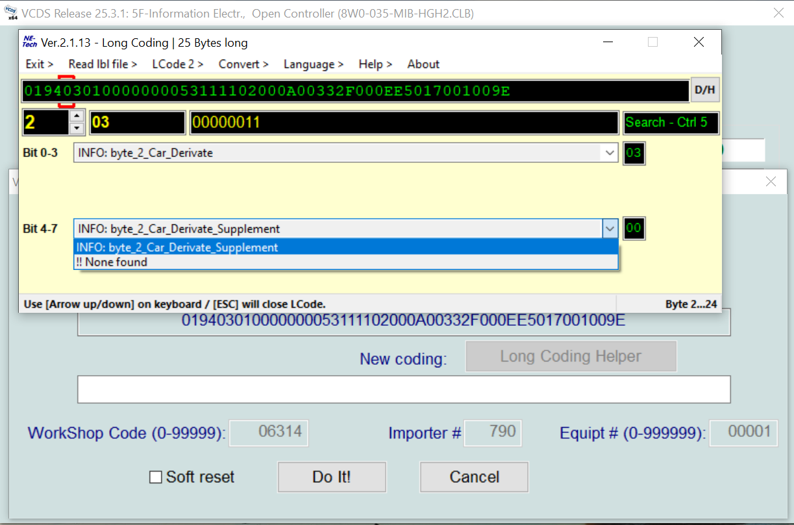Open the LCode 2 menu
The height and width of the screenshot is (525, 794).
178,64
